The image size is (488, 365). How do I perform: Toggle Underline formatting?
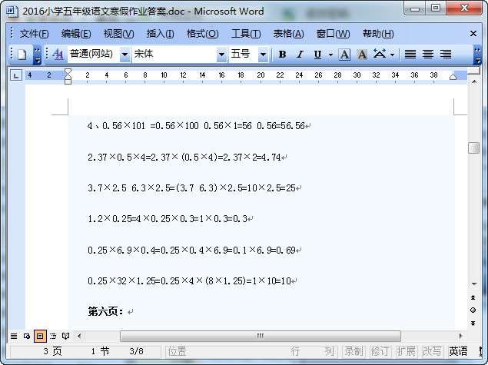[317, 55]
